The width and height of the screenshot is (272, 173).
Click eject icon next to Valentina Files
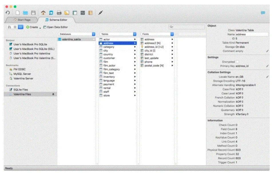53,94
